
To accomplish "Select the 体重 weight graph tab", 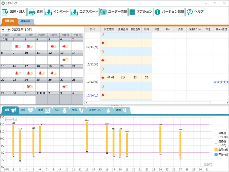I will [44, 110].
